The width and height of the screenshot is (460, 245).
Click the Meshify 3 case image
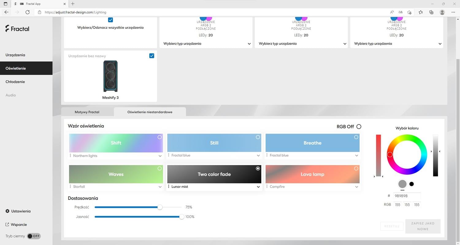click(110, 76)
